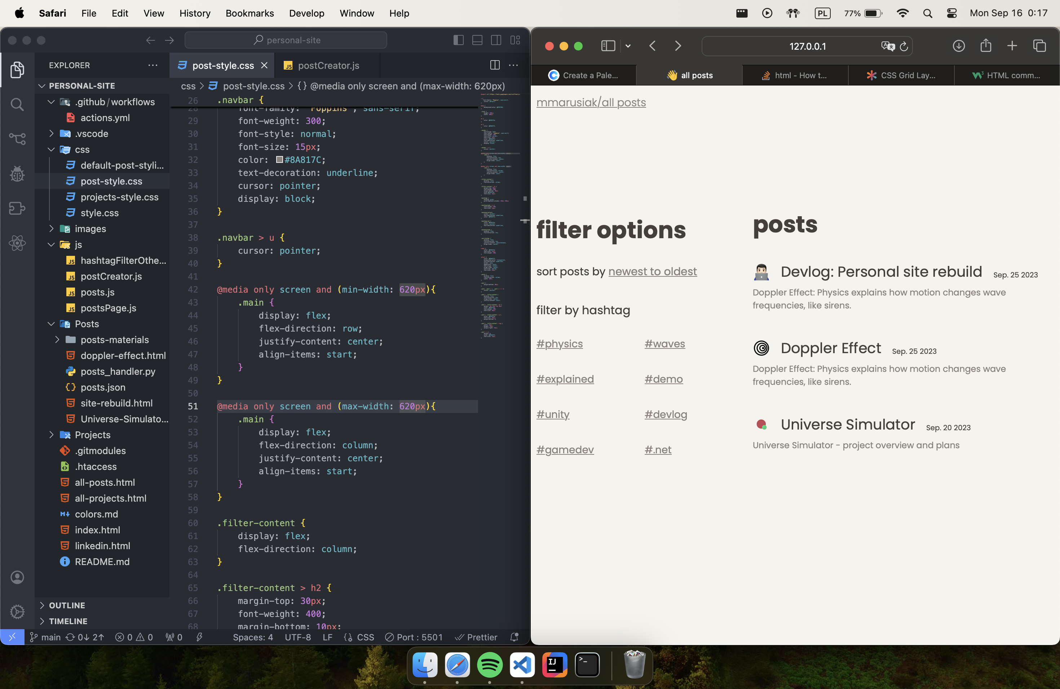Open Terminal from the Dock

click(x=587, y=664)
